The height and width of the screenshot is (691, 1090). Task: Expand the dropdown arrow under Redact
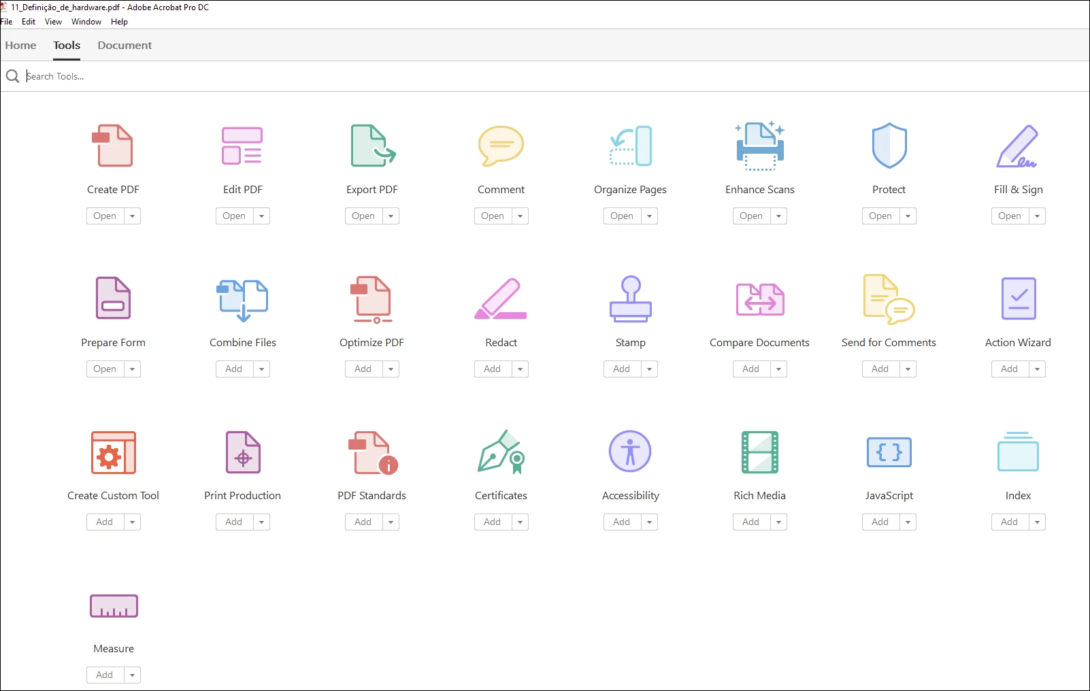point(520,369)
